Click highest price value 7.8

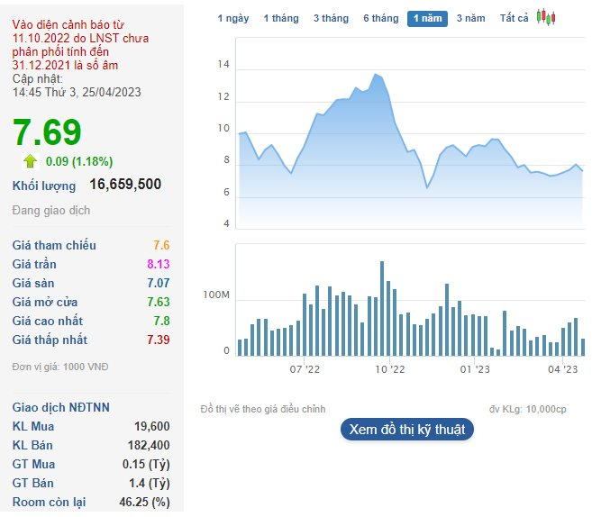click(161, 321)
